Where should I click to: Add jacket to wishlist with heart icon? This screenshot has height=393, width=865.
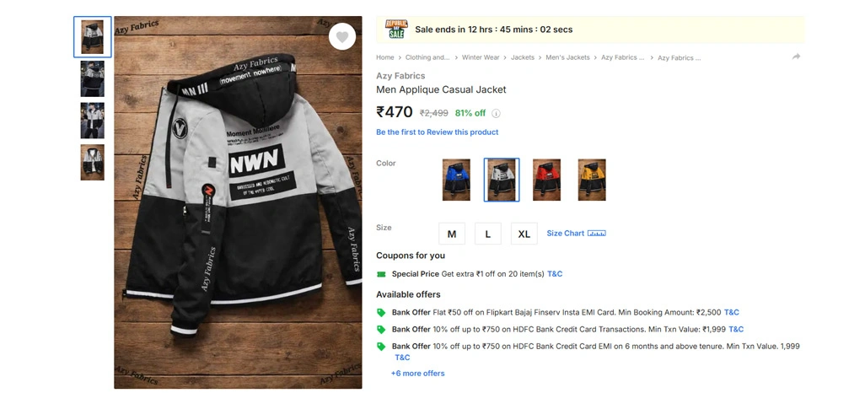coord(342,37)
